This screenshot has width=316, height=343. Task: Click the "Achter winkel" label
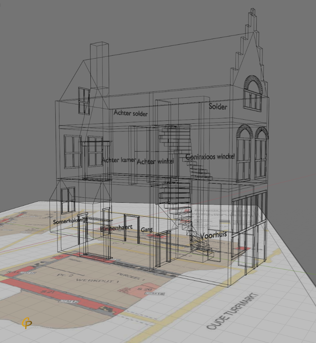[155, 162]
